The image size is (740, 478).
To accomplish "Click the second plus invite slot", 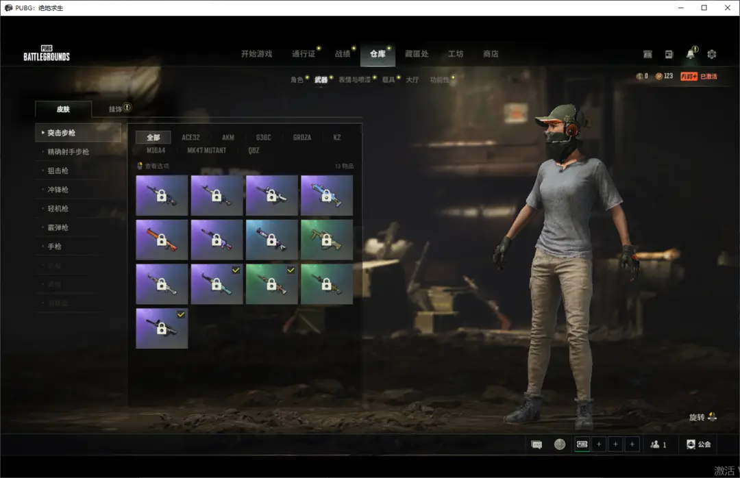I will pos(615,444).
